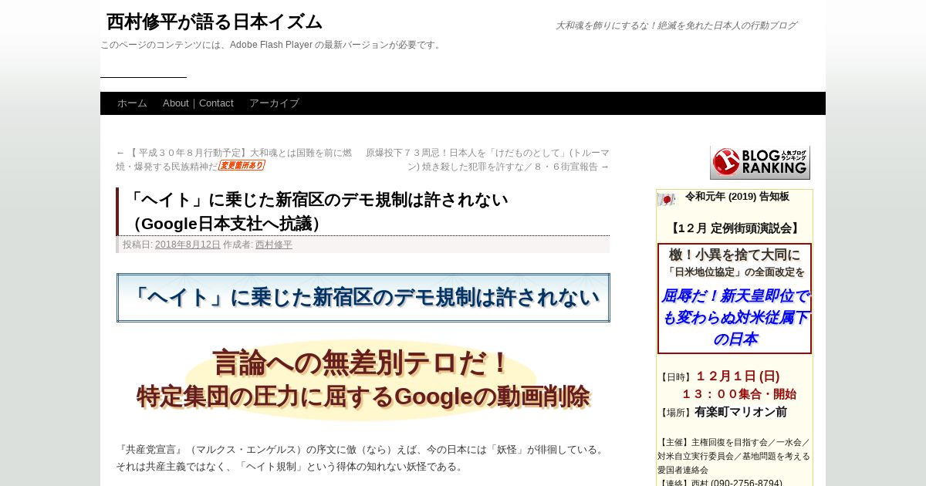Click the Blog Ranking banner

tap(760, 163)
